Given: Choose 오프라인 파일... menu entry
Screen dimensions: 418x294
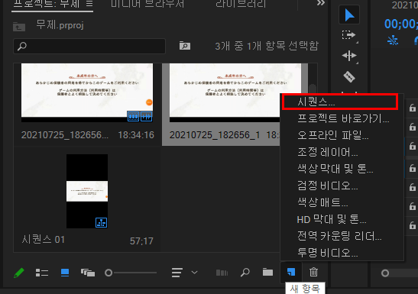Looking at the screenshot, I should pyautogui.click(x=342, y=135).
